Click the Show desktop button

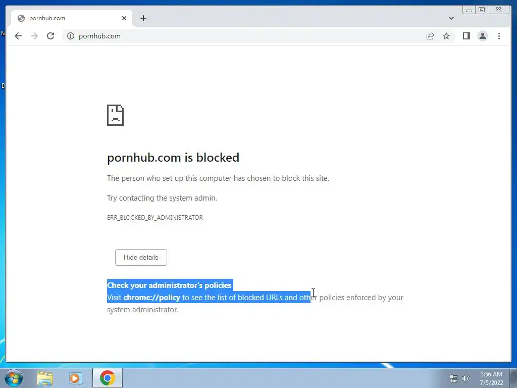[x=513, y=378]
